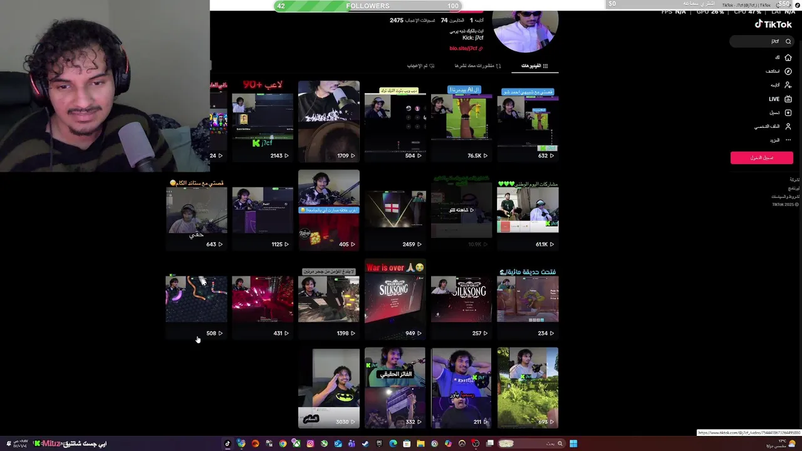Switch to the Liked tab
Screen dimensions: 802x451
click(x=421, y=66)
